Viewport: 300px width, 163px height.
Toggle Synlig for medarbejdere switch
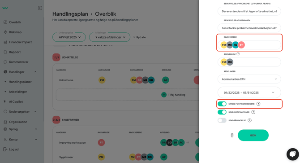click(x=222, y=104)
